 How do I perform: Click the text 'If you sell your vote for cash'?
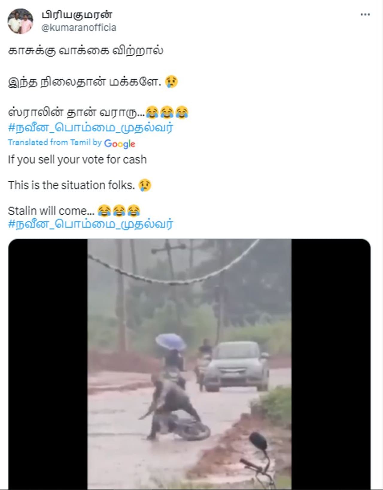coord(77,160)
